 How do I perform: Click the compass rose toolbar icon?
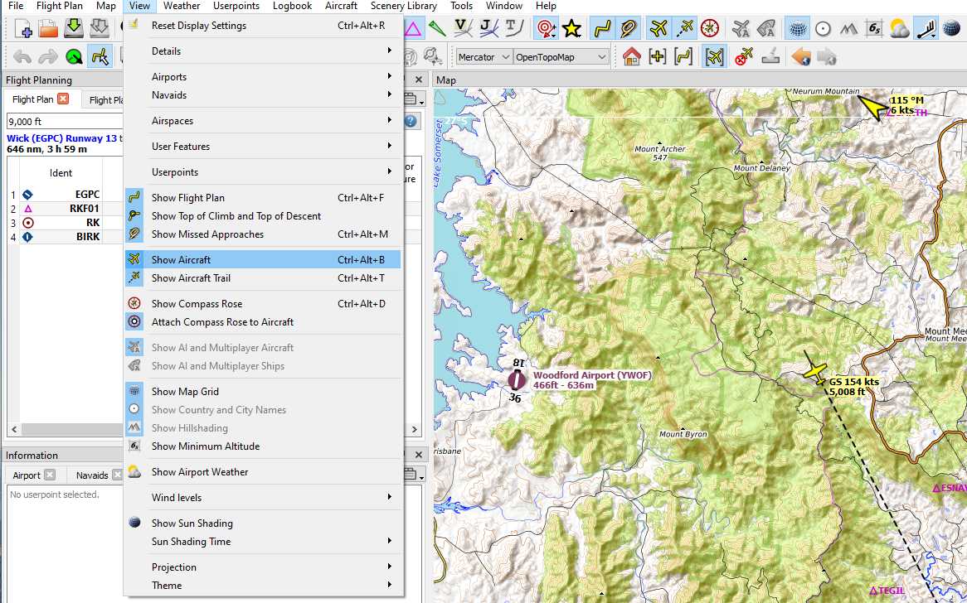(x=709, y=29)
